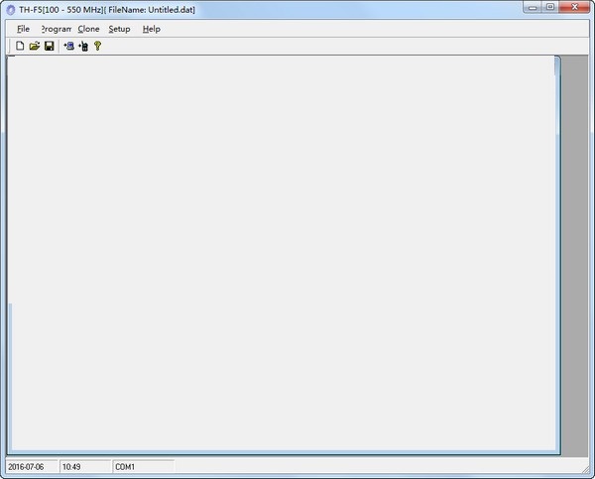This screenshot has width=595, height=479.
Task: Open the Setup menu
Action: point(119,29)
